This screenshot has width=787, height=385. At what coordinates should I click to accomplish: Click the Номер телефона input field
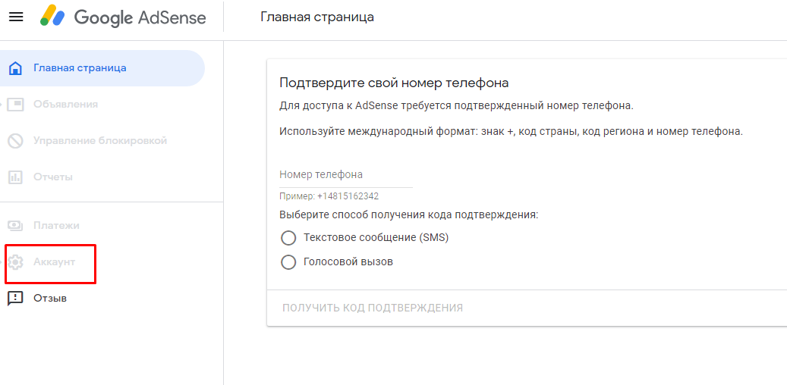click(x=346, y=175)
